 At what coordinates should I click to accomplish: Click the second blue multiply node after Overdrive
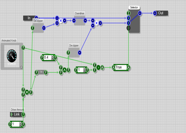point(96,23)
